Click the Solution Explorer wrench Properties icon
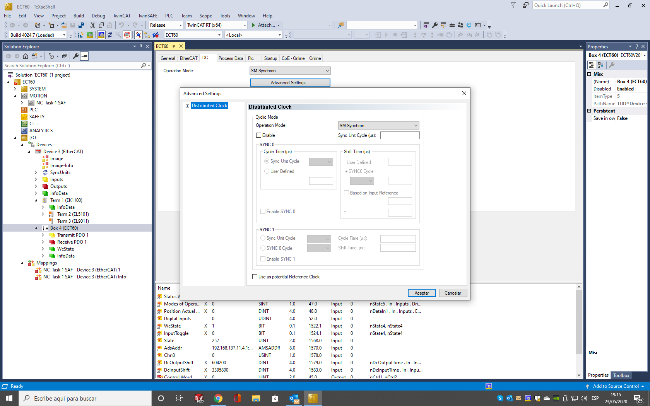Image resolution: width=650 pixels, height=406 pixels. [76, 56]
